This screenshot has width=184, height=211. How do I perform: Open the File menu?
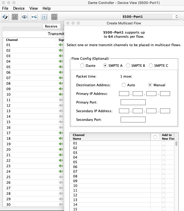(x=5, y=8)
